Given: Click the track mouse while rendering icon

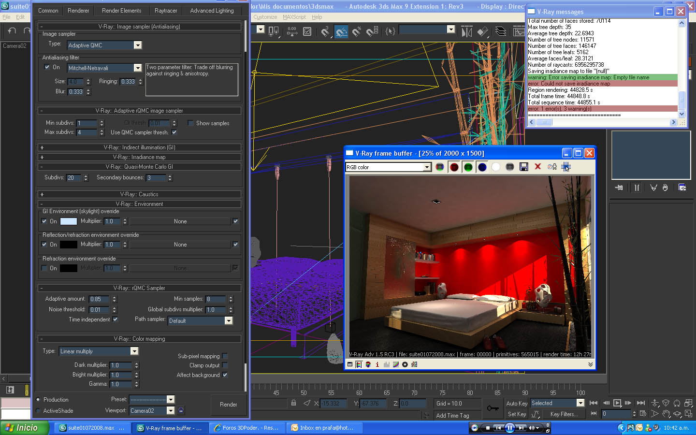Looking at the screenshot, I should click(566, 167).
